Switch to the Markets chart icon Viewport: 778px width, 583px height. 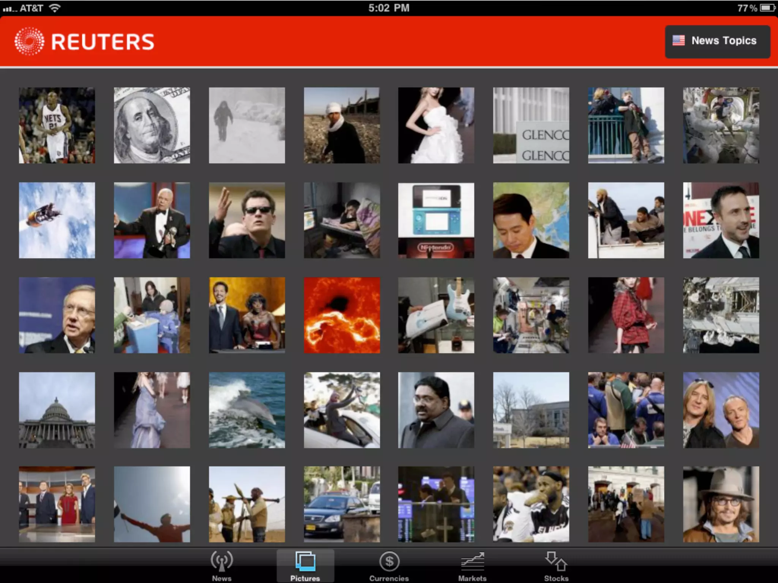coord(472,562)
